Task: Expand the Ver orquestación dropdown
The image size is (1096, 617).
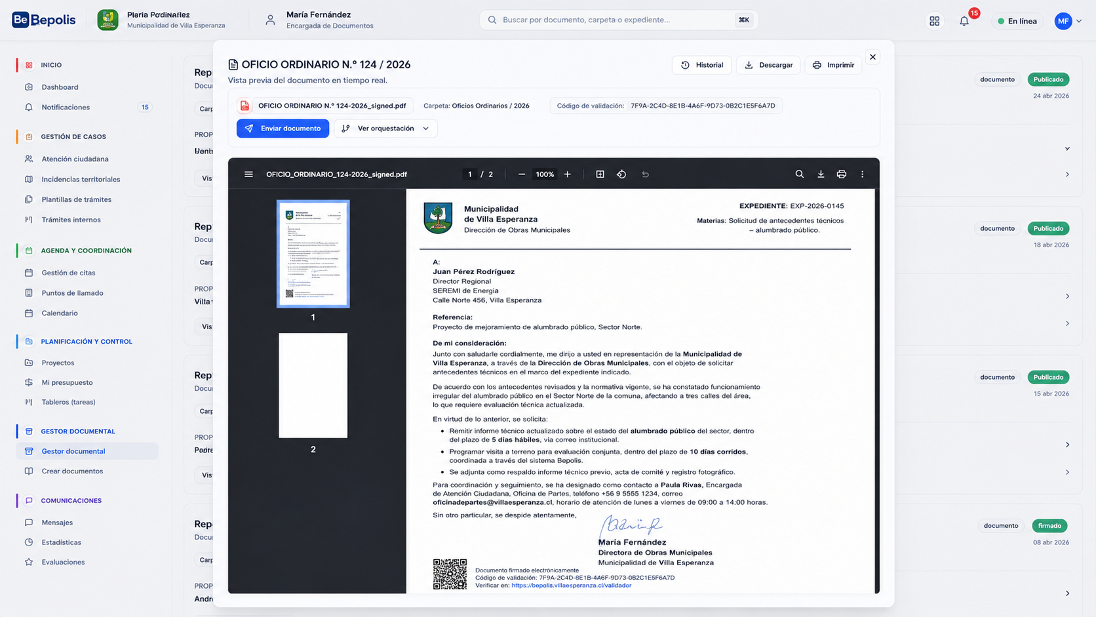Action: [x=385, y=129]
